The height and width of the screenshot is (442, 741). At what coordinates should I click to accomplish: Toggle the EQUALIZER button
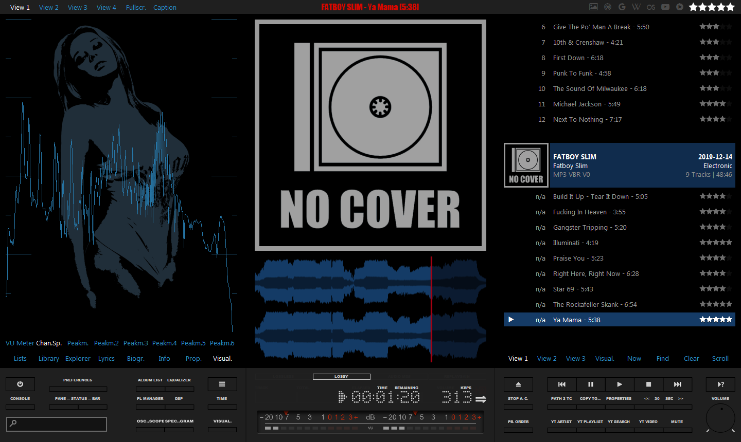pyautogui.click(x=179, y=389)
